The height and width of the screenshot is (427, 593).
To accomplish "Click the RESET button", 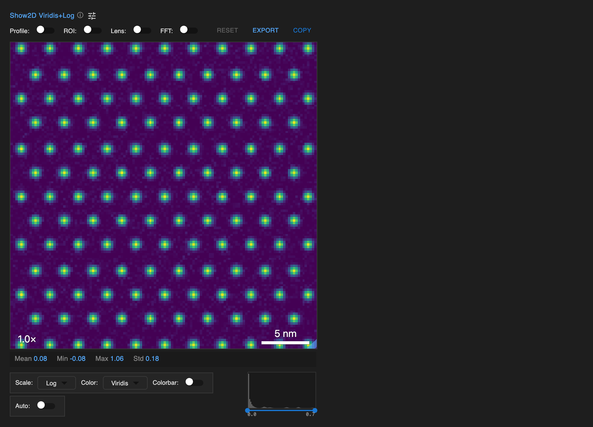I will click(227, 30).
